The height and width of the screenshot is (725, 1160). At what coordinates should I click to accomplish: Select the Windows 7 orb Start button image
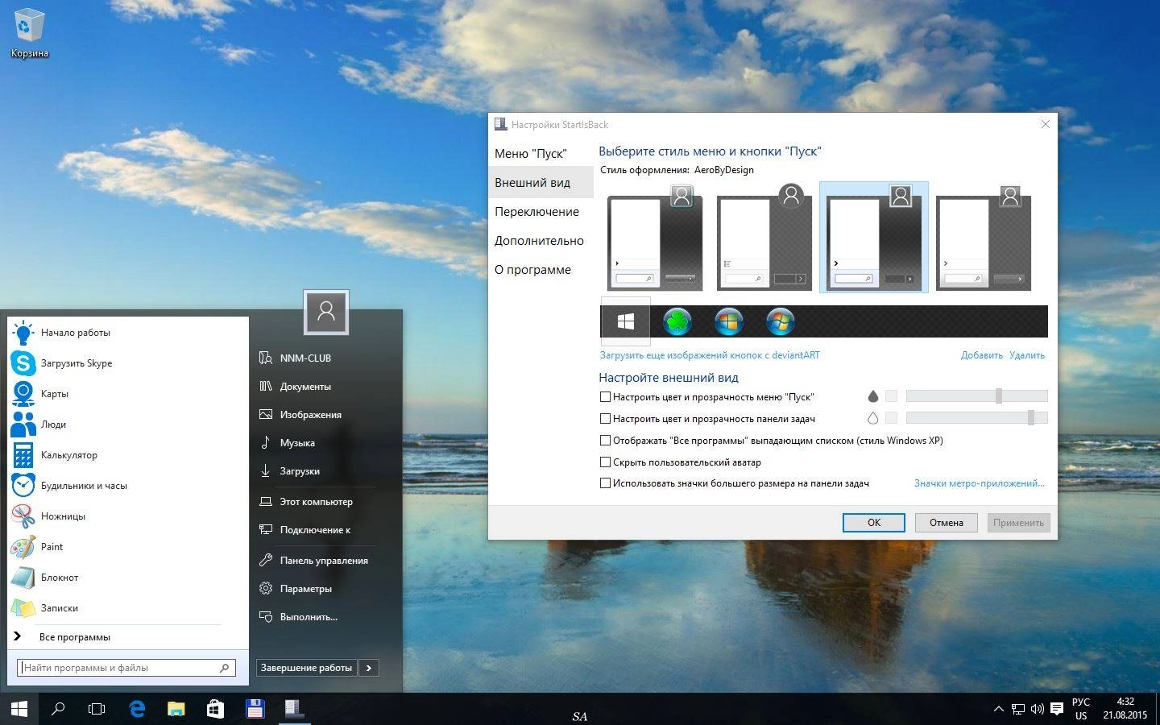click(x=729, y=321)
